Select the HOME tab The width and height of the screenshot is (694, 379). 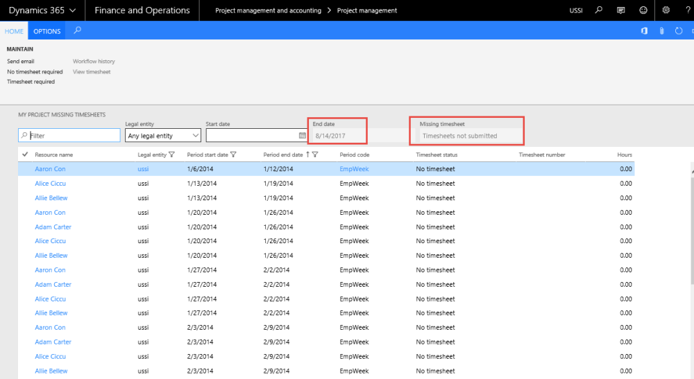tap(14, 31)
